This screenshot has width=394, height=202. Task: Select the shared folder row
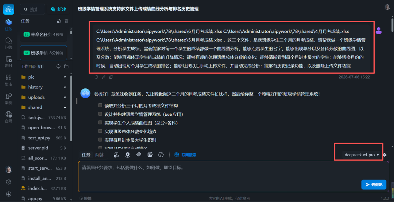click(x=44, y=107)
